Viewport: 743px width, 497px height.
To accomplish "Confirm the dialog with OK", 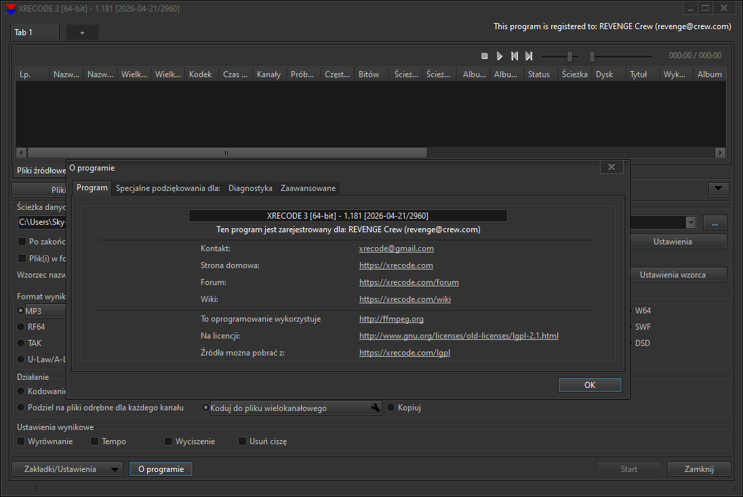I will point(590,385).
